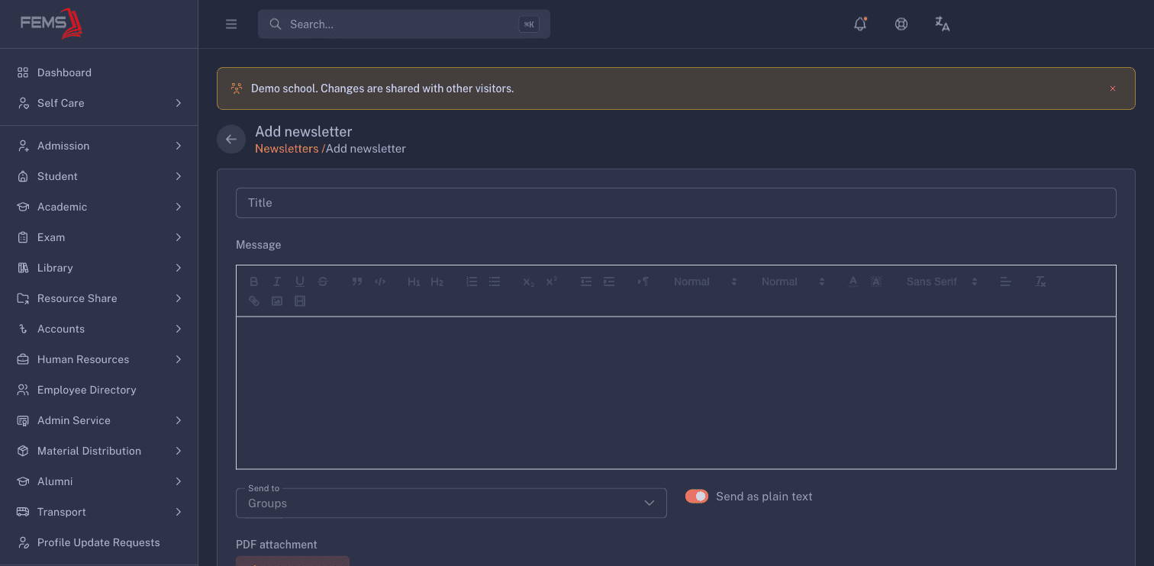
Task: Collapse sidebar with hamburger menu
Action: point(231,24)
